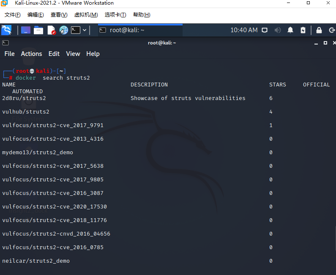Screen dimensions: 336x275
Task: Select vulfocus/struts2-cnvd_2016_04656 text
Action: point(56,233)
